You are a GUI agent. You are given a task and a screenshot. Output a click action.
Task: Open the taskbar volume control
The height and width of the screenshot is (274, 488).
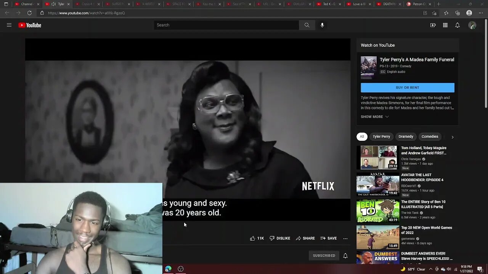449,269
